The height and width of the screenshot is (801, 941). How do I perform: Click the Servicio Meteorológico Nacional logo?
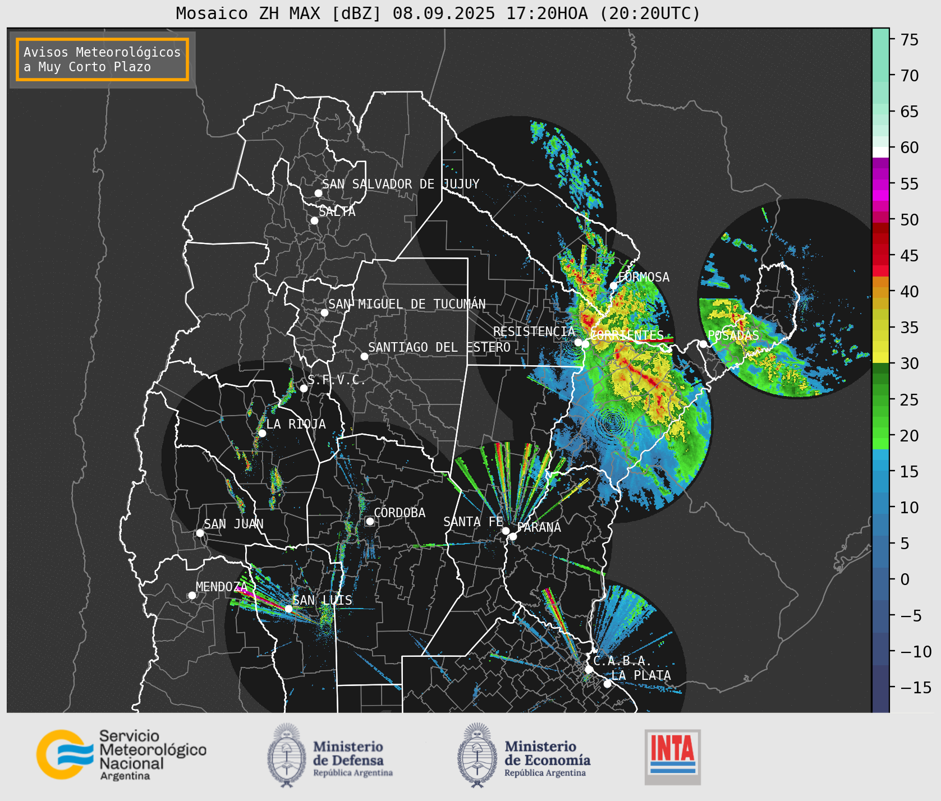coord(65,754)
